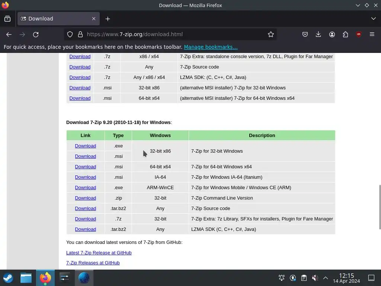Open Latest 7-Zip Release at GitHub
The height and width of the screenshot is (286, 381).
point(99,253)
